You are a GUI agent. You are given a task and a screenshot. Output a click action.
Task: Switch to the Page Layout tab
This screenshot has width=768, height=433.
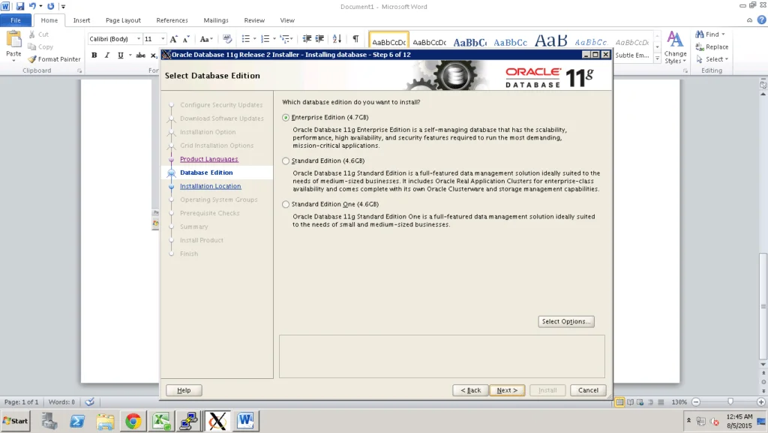(x=123, y=20)
